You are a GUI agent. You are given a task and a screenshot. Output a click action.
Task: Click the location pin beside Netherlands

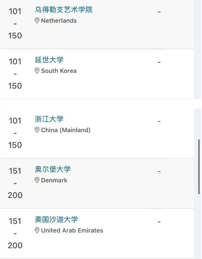pos(37,21)
